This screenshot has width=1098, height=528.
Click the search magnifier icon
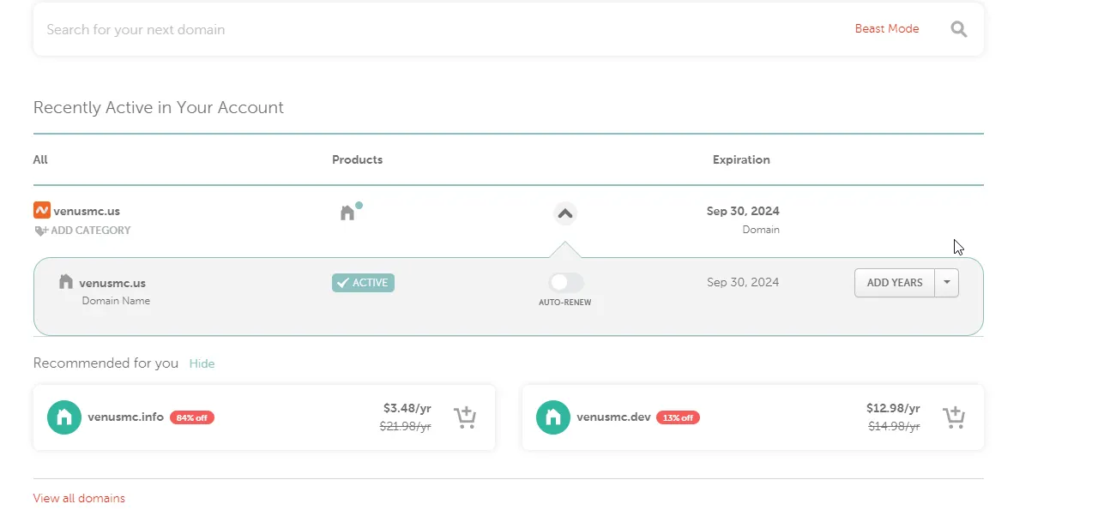tap(958, 29)
